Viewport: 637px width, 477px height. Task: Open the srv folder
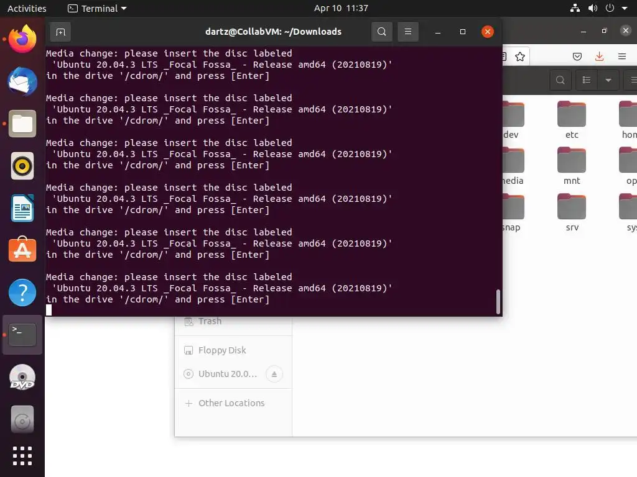coord(572,213)
